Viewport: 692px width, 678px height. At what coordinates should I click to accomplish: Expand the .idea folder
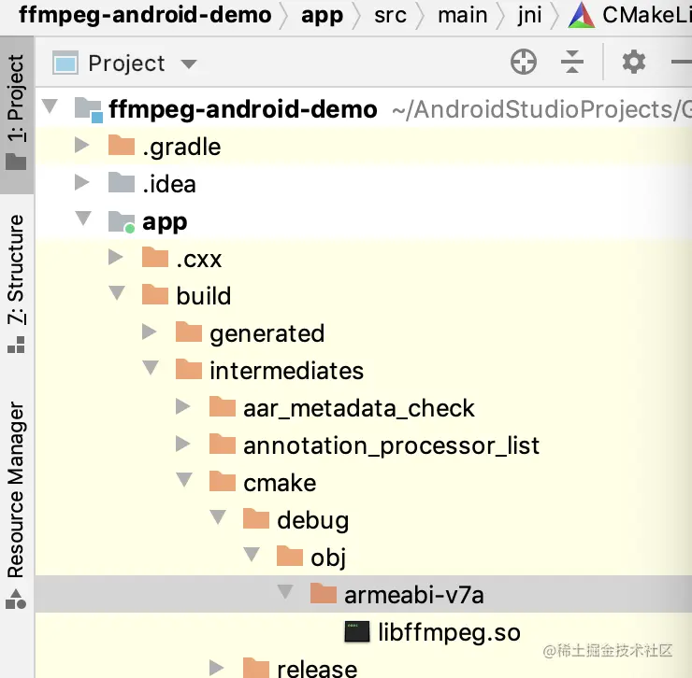[x=82, y=182]
